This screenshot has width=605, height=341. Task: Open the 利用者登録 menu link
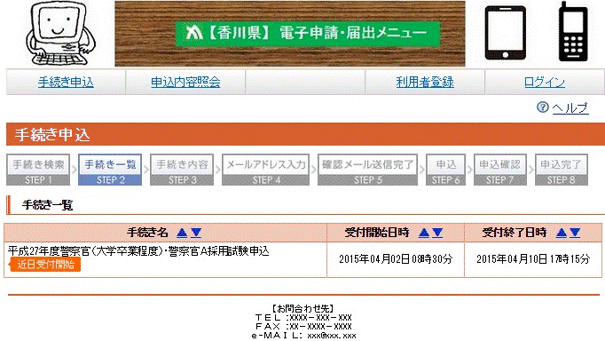[425, 82]
